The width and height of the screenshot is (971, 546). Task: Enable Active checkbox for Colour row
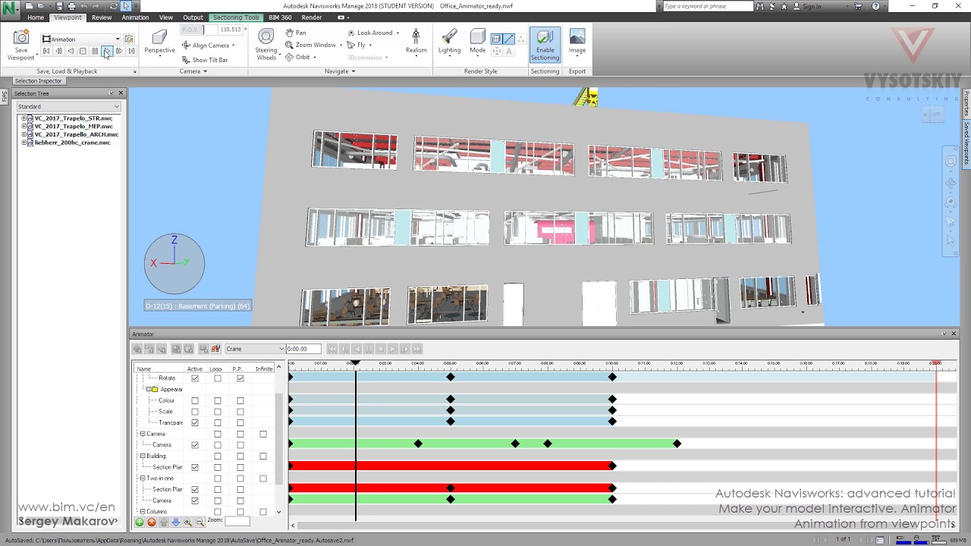(195, 400)
